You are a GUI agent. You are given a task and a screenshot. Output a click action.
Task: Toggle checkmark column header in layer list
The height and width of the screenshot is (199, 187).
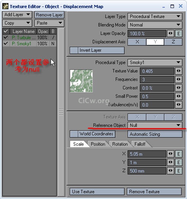pos(6,31)
